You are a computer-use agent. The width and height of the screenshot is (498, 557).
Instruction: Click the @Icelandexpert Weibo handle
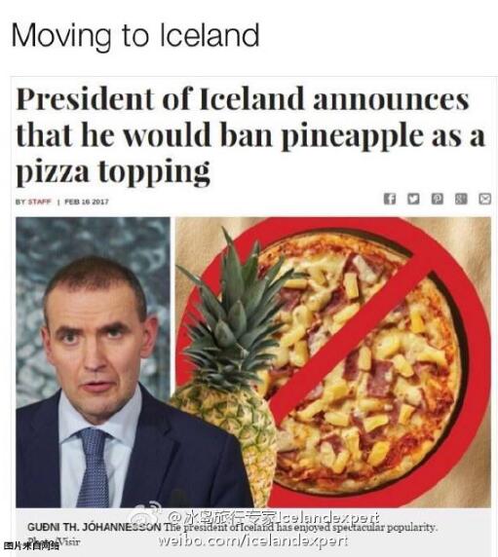[x=274, y=517]
